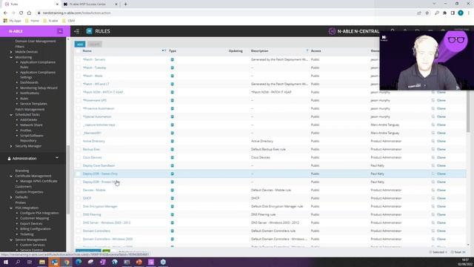Viewport: 474px width, 267px height.
Task: Reload the browser page
Action: [21, 13]
